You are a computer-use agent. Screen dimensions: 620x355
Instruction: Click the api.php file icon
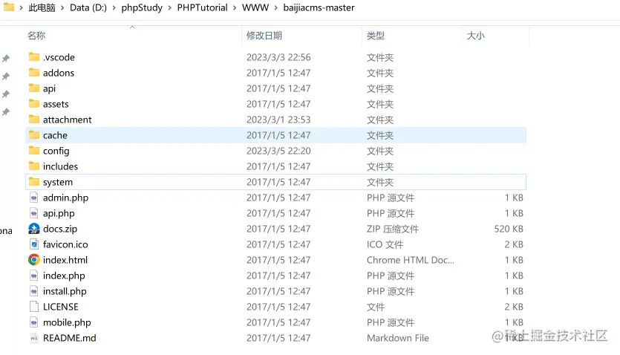coord(34,212)
